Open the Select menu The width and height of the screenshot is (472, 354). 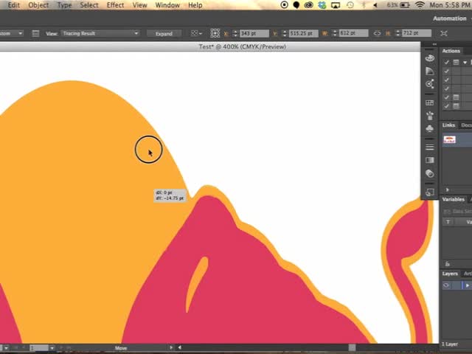(89, 5)
